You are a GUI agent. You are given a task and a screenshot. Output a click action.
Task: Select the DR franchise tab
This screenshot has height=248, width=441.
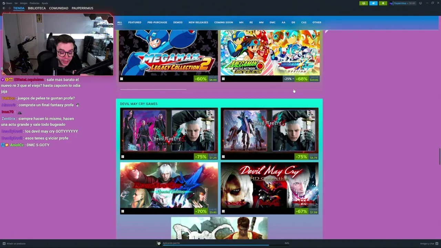tap(293, 22)
